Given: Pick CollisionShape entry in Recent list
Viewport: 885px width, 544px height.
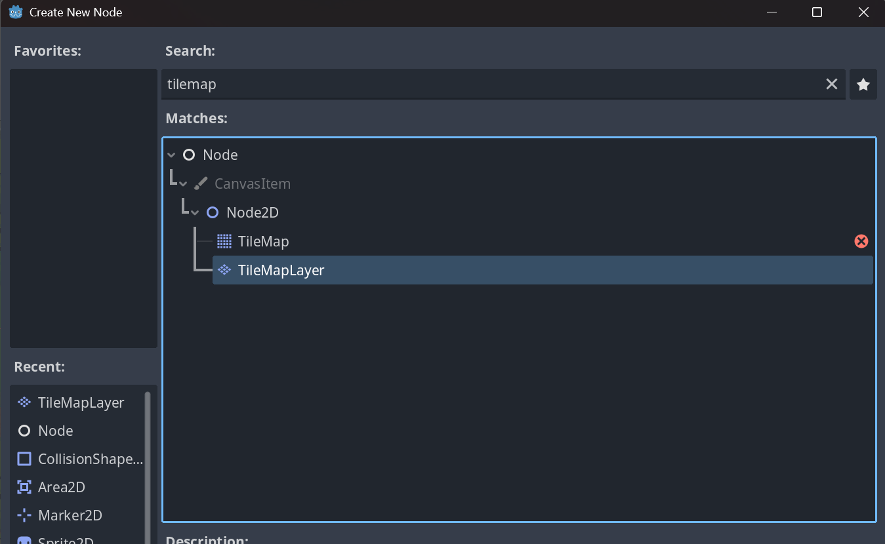Looking at the screenshot, I should coord(90,459).
